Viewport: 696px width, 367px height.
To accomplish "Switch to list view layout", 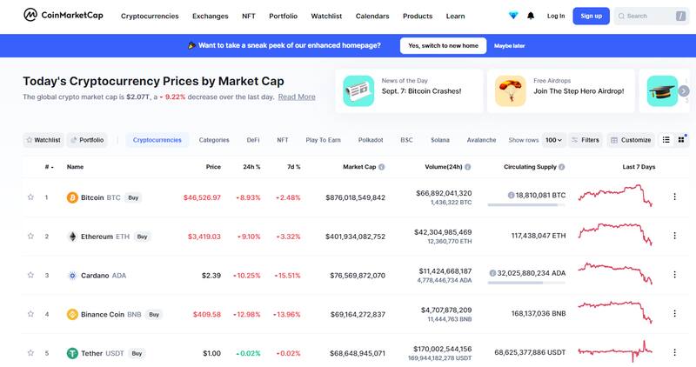I will [666, 139].
